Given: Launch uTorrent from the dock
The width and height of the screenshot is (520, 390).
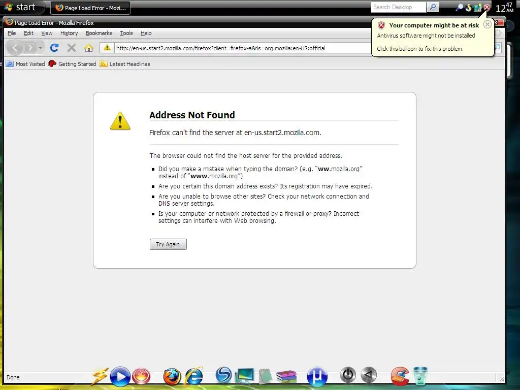Looking at the screenshot, I should click(317, 376).
